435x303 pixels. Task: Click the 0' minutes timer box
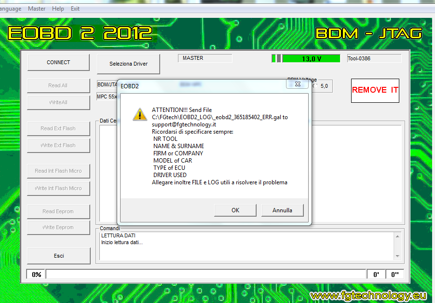(x=376, y=275)
